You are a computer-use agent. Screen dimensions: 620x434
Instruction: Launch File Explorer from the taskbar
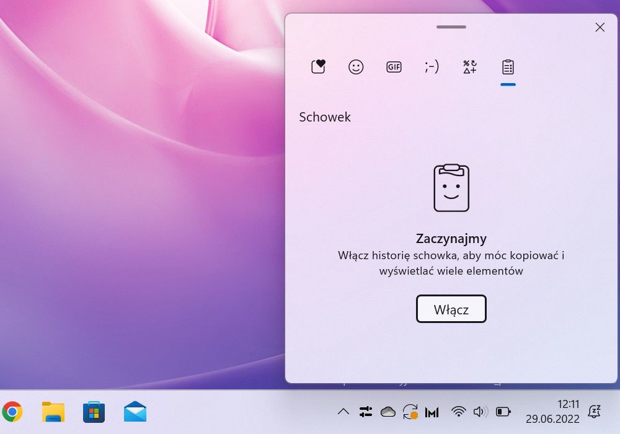pyautogui.click(x=53, y=412)
